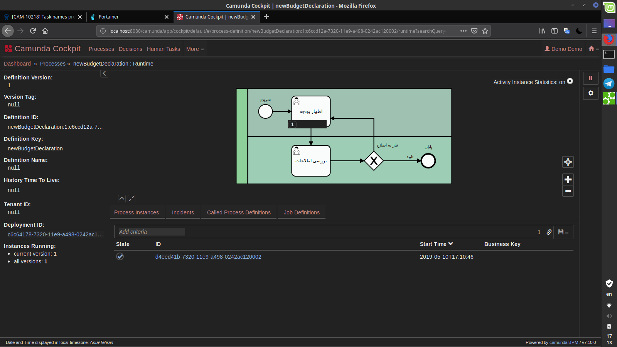Open process instance d4eed41b link
617x347 pixels.
pos(208,257)
